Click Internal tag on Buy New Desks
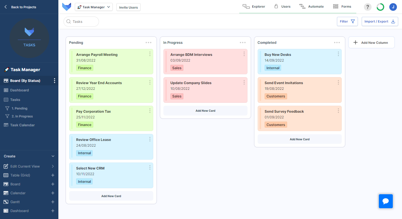The width and height of the screenshot is (402, 219). coord(273,68)
